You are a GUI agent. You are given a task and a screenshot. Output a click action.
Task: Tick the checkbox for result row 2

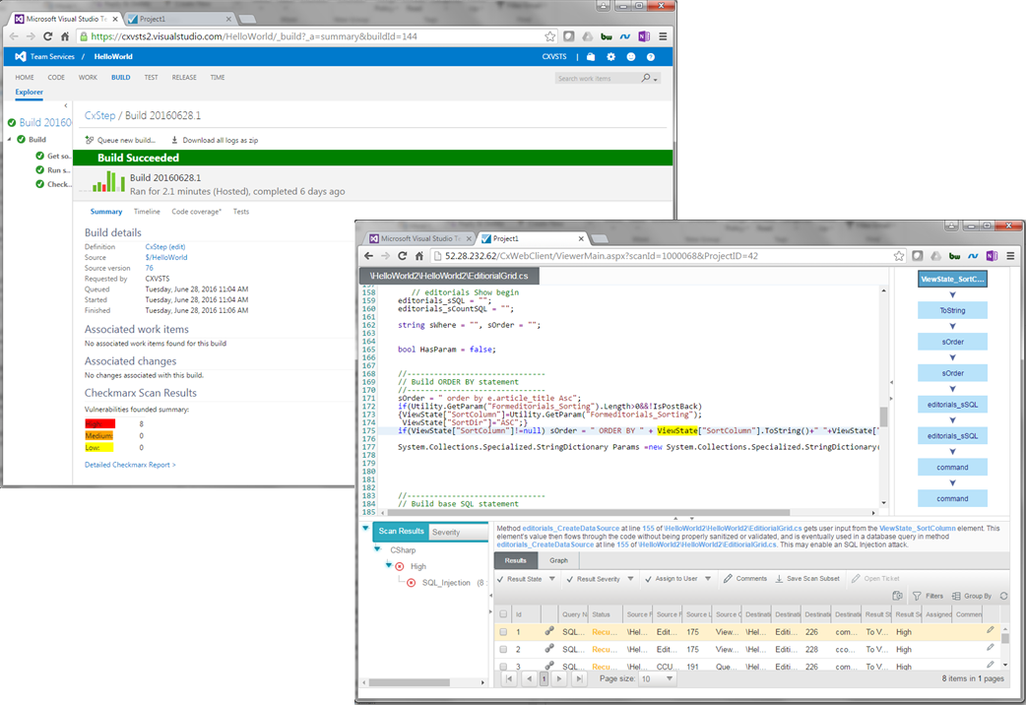[503, 649]
